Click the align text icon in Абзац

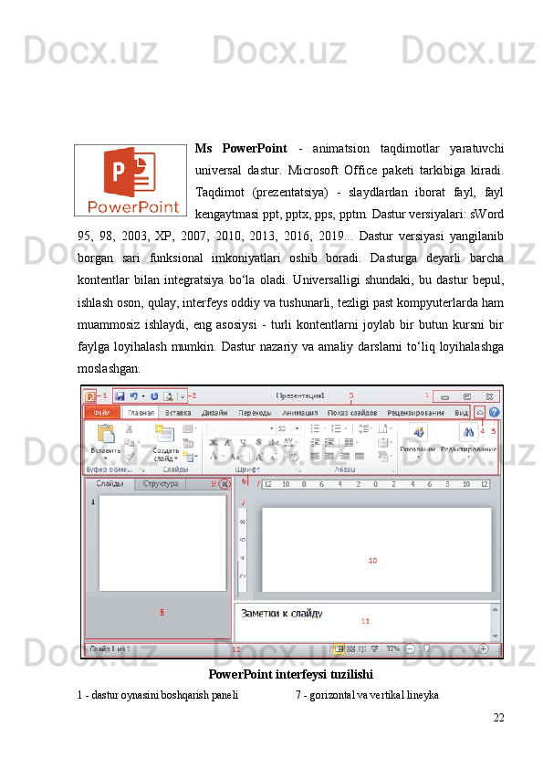coord(382,443)
